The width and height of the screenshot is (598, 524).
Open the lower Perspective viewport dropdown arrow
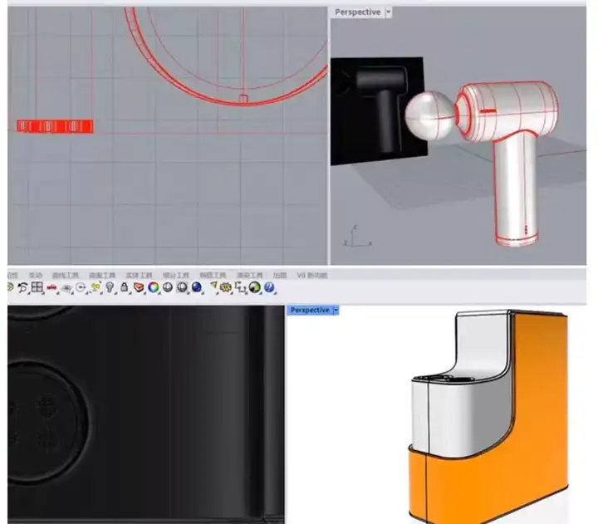(x=336, y=310)
